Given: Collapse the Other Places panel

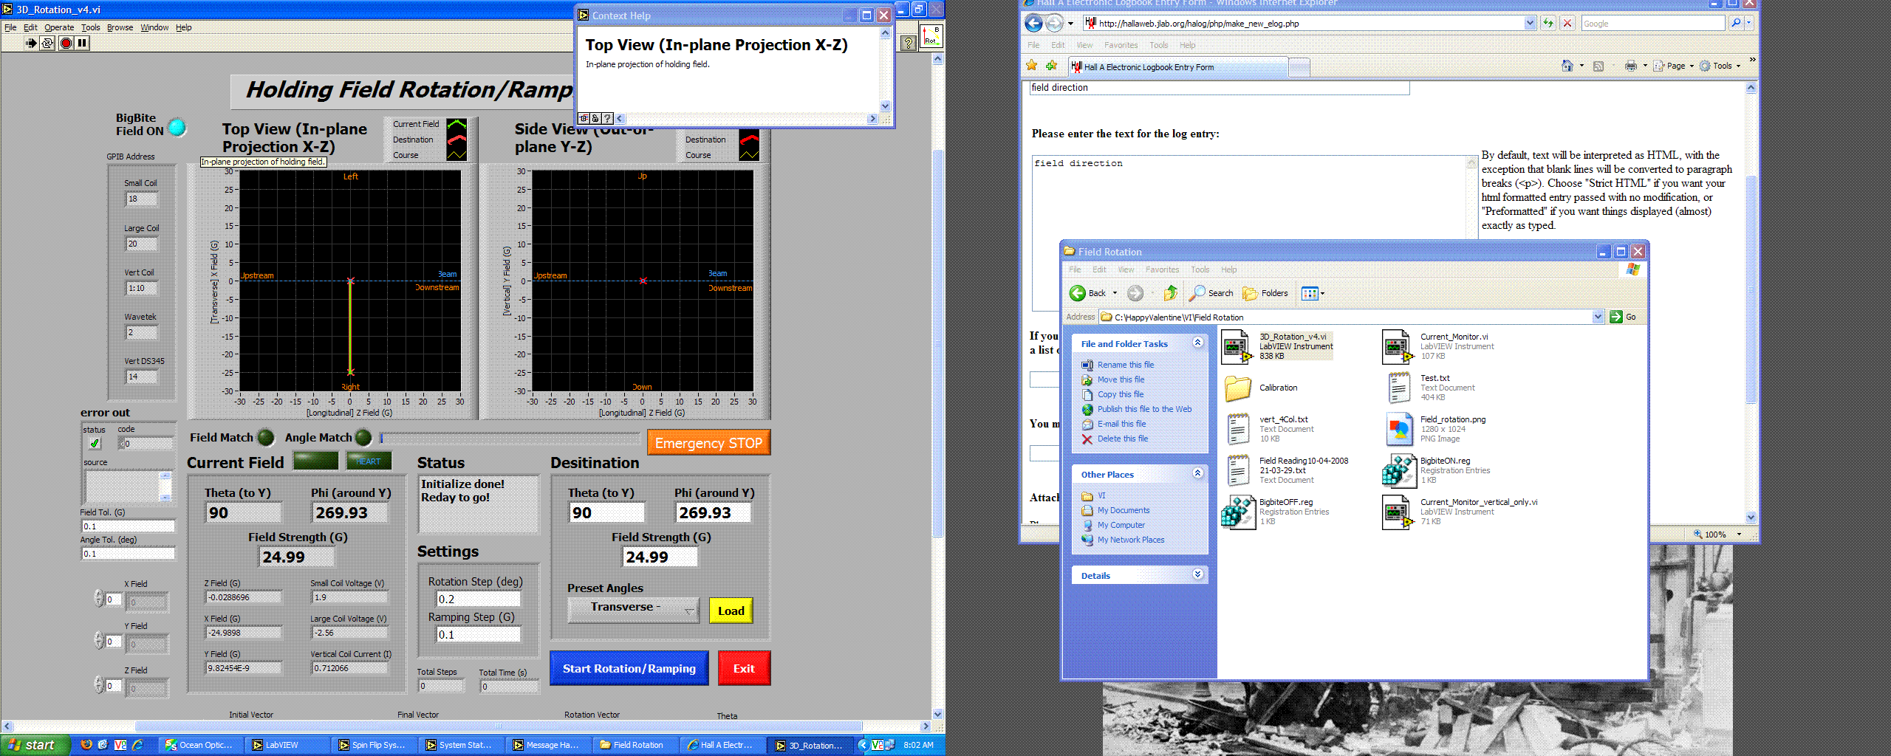Looking at the screenshot, I should pos(1197,473).
